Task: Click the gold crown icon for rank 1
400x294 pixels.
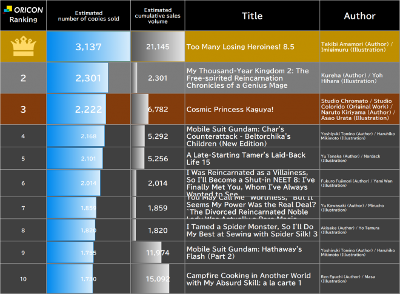Action: 23,47
